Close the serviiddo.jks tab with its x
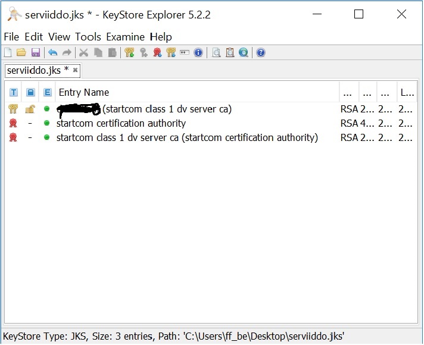Screen dimensions: 424x345 [x=76, y=70]
